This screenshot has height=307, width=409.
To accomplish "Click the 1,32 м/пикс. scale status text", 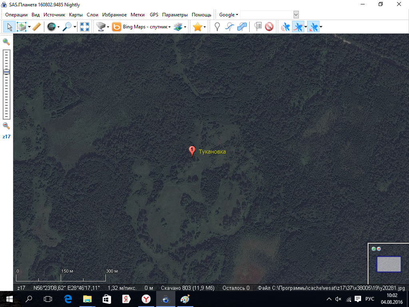I will click(x=122, y=288).
